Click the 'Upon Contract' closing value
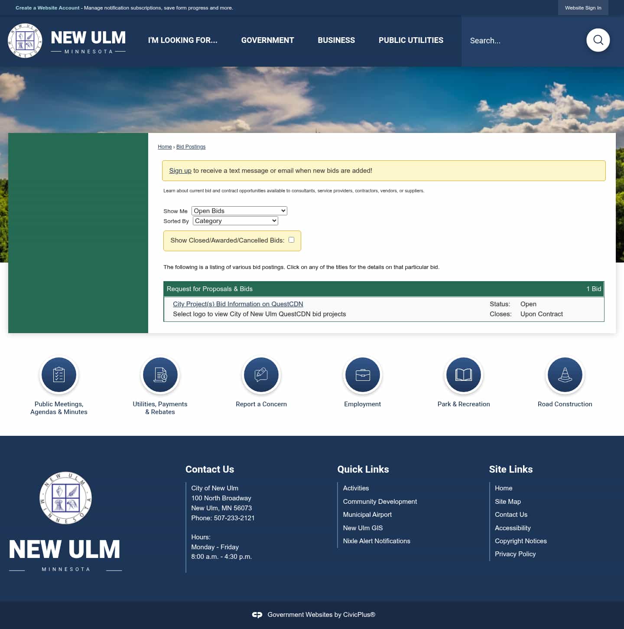 [x=542, y=314]
